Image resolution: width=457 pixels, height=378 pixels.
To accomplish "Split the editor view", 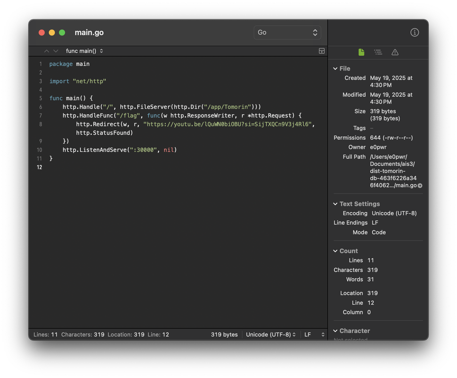I will coord(322,51).
